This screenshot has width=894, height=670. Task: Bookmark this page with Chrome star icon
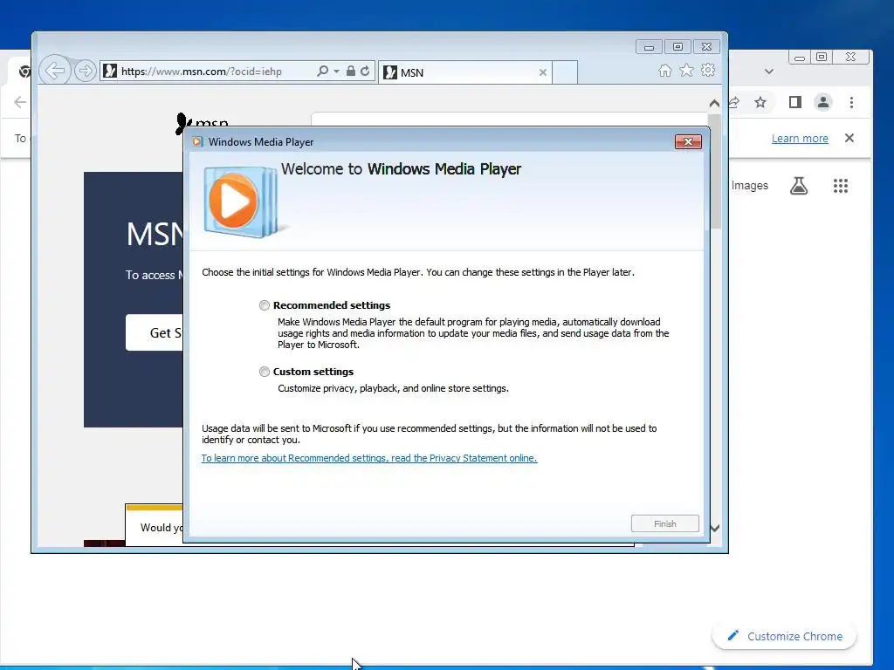[760, 103]
